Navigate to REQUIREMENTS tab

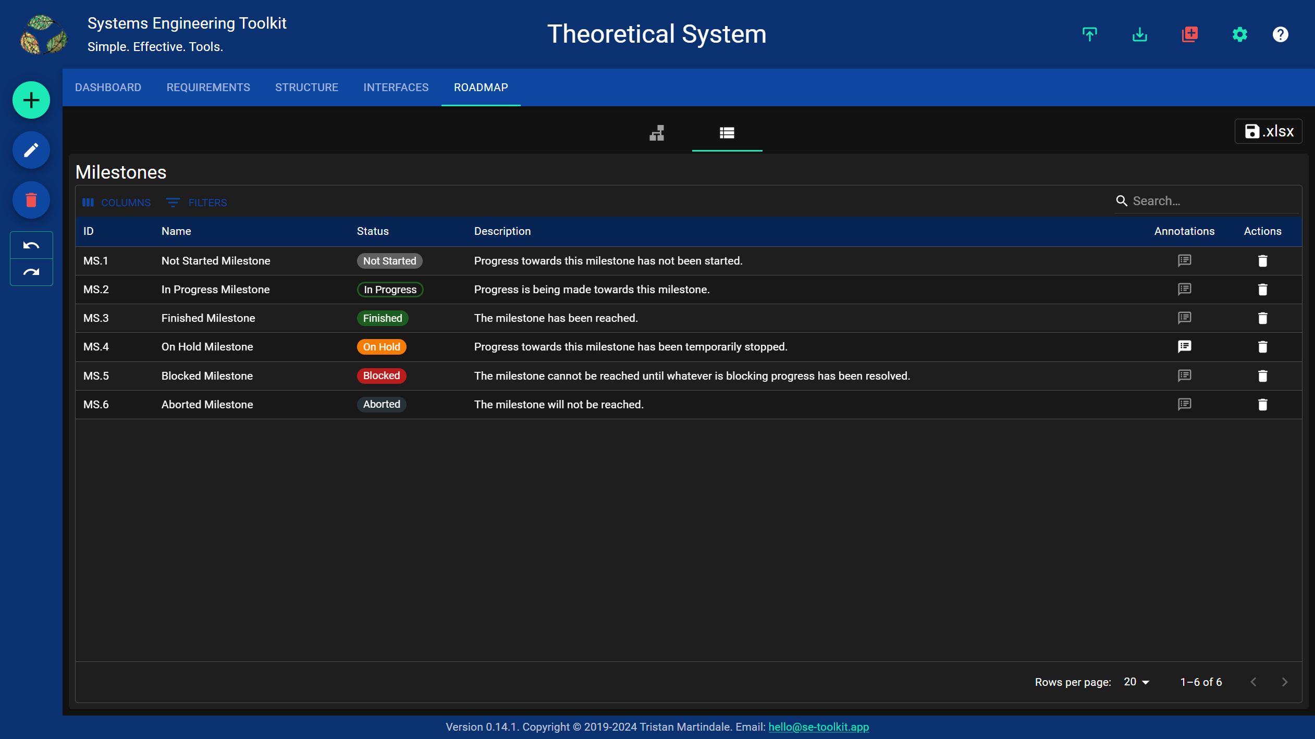208,87
